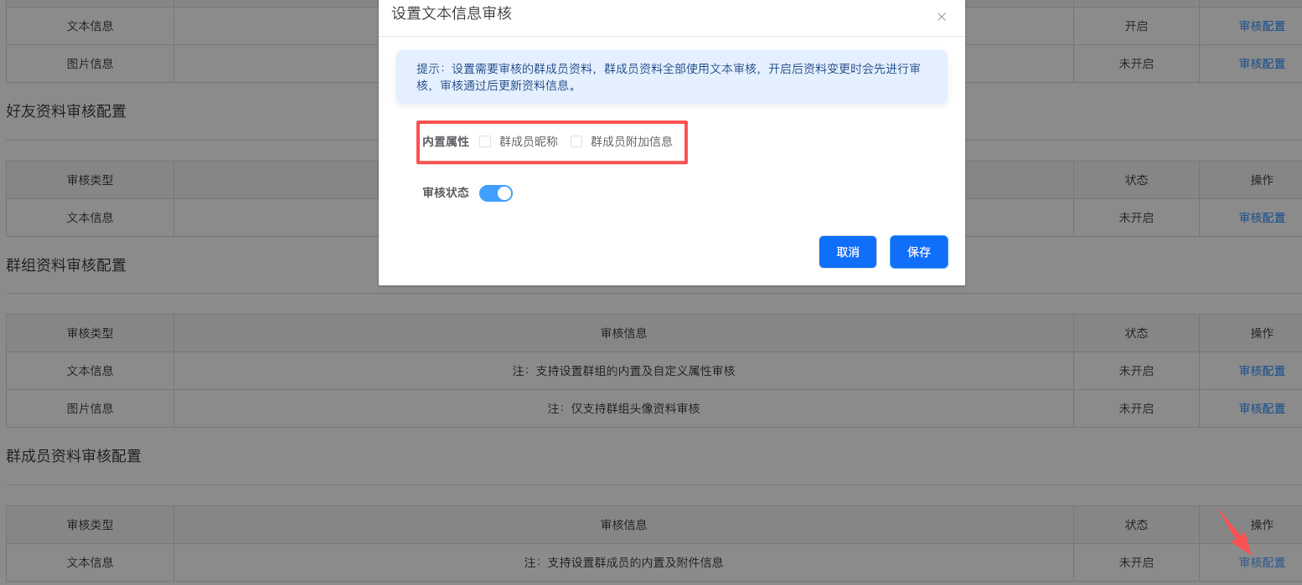Open 审核配置 in the 群成员资料 文本信息 row
The height and width of the screenshot is (585, 1302).
tap(1262, 562)
